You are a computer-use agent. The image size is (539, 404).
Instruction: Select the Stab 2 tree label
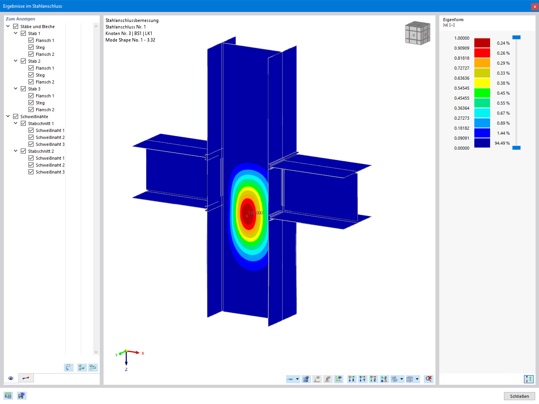pyautogui.click(x=34, y=61)
